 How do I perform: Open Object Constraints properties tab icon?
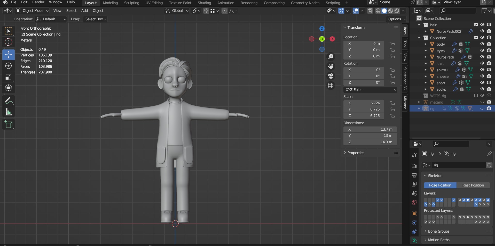click(x=414, y=232)
